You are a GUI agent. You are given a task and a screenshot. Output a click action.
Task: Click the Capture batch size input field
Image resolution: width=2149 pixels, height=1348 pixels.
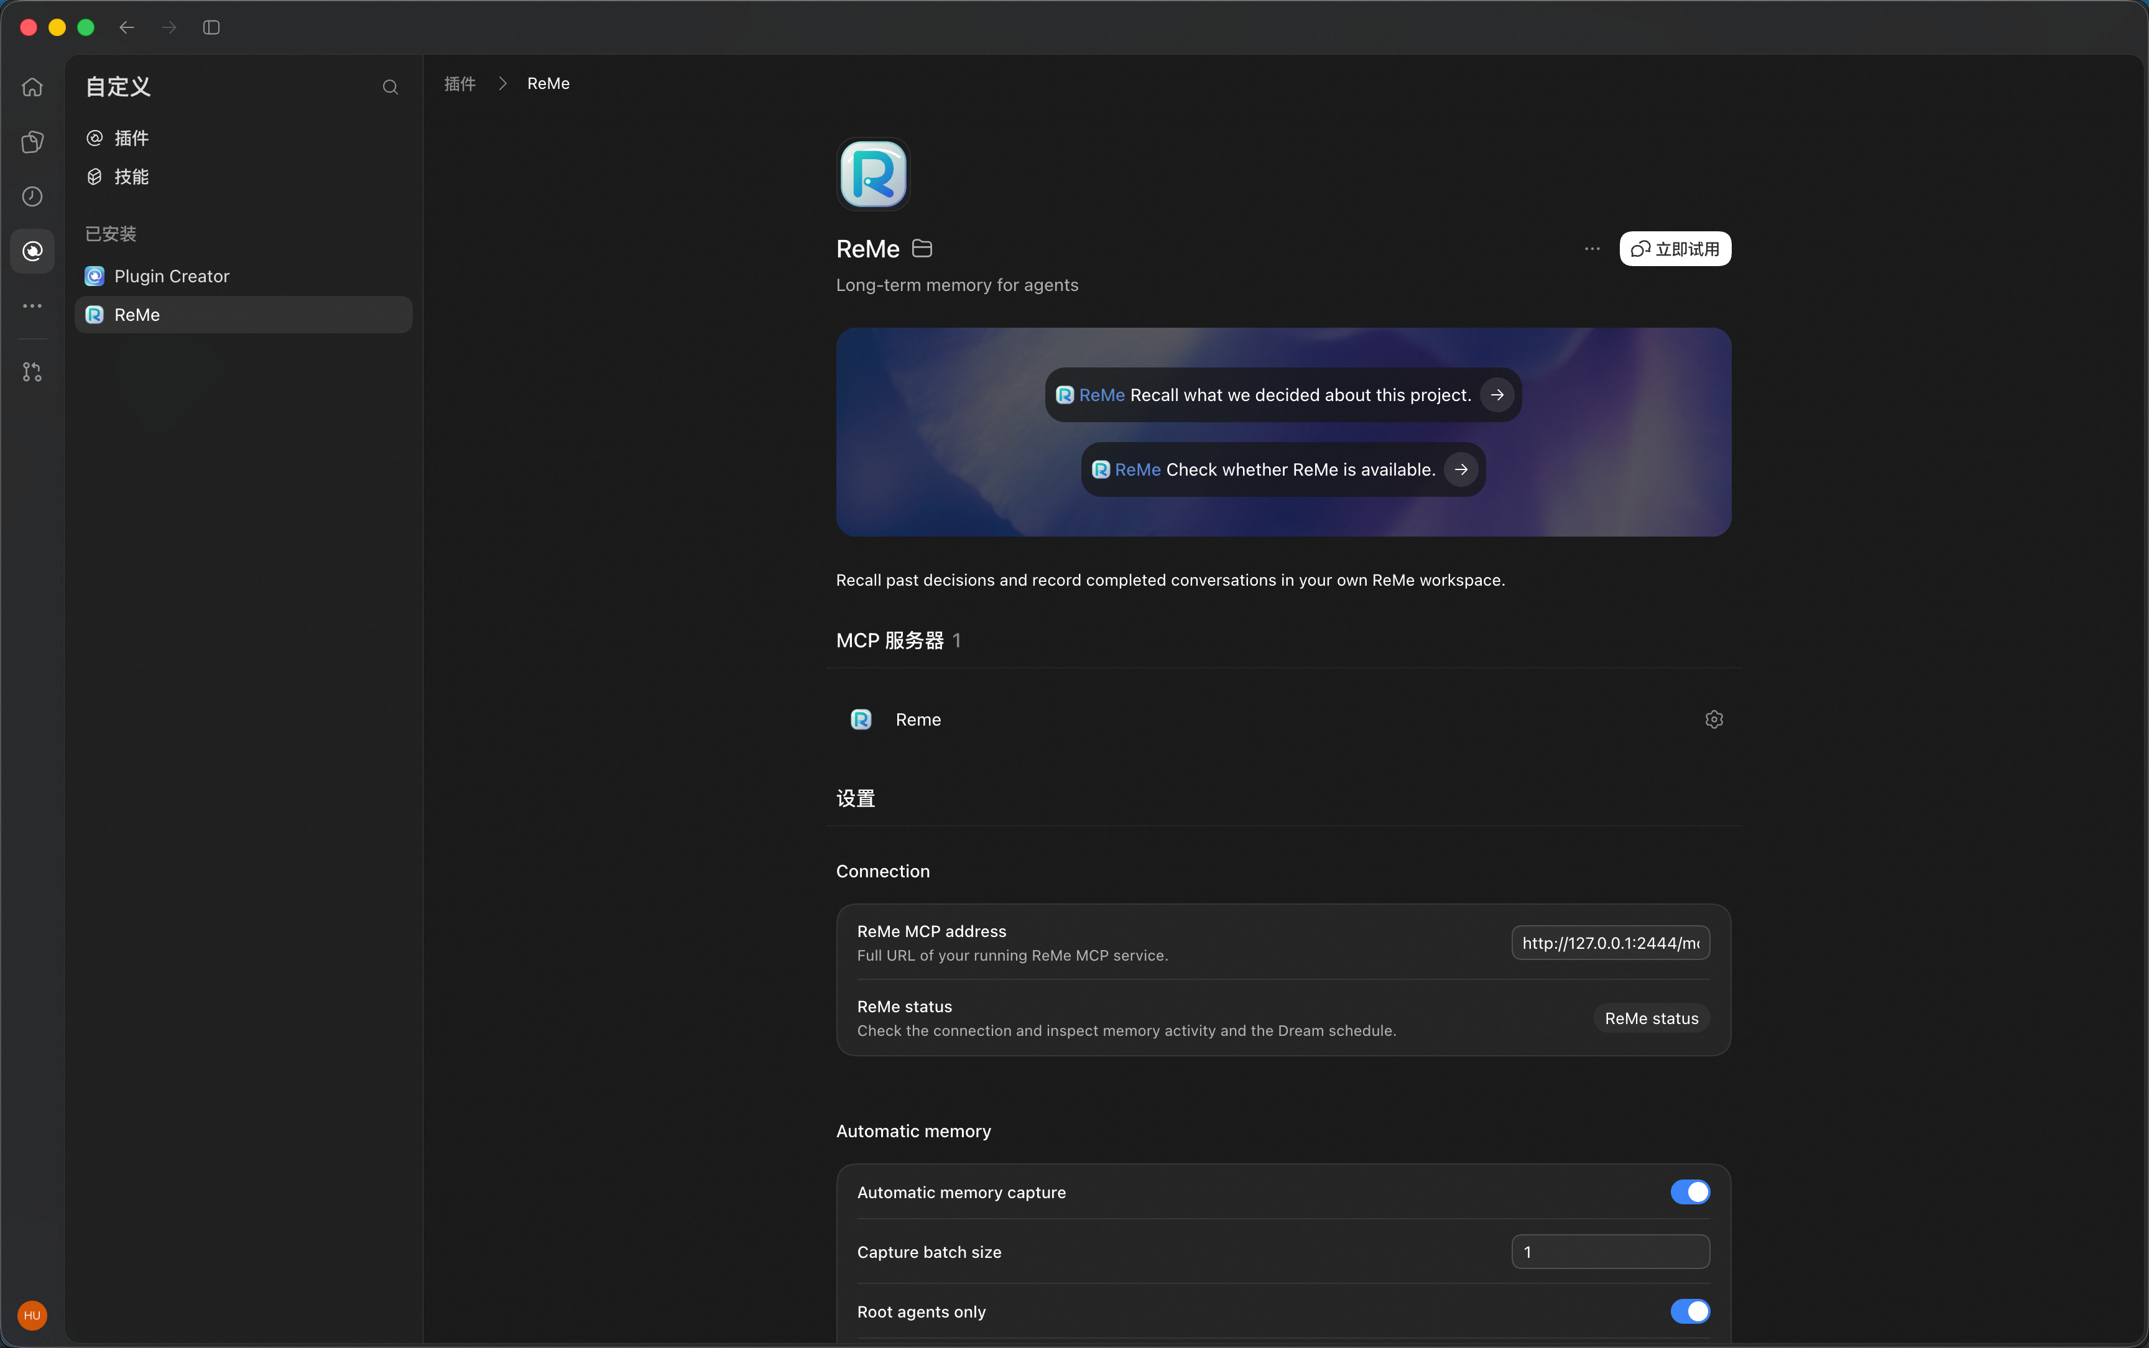(x=1610, y=1252)
